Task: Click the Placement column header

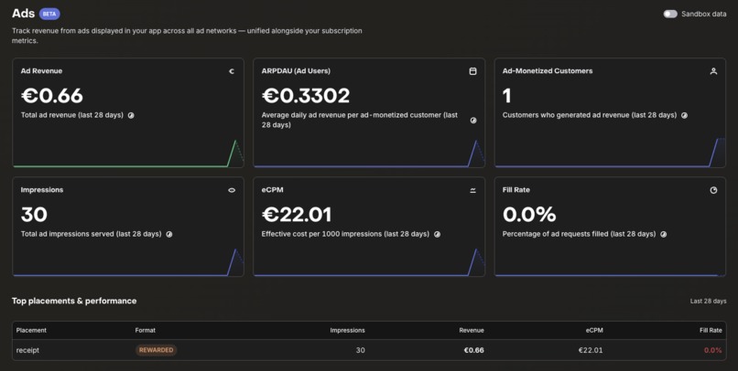Action: click(x=31, y=330)
